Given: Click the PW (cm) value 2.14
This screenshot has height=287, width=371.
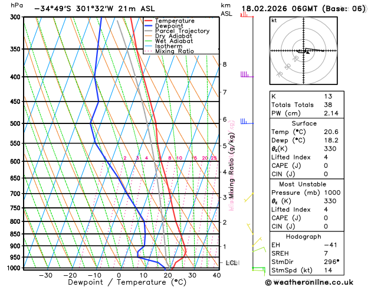Looking at the screenshot, I should pyautogui.click(x=331, y=113).
